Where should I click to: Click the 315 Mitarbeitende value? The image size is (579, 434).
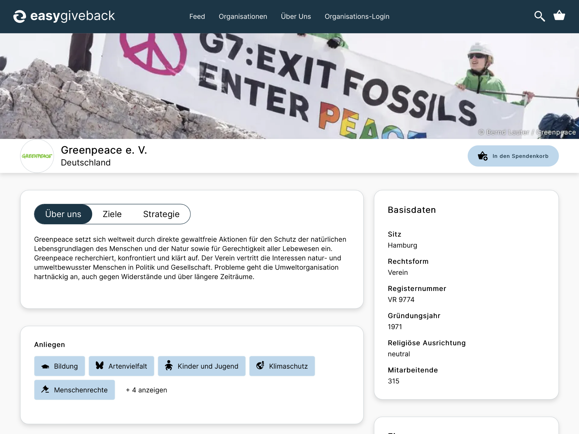[x=393, y=381]
